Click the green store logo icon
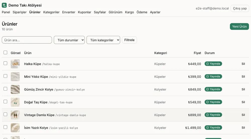 coord(4,5)
